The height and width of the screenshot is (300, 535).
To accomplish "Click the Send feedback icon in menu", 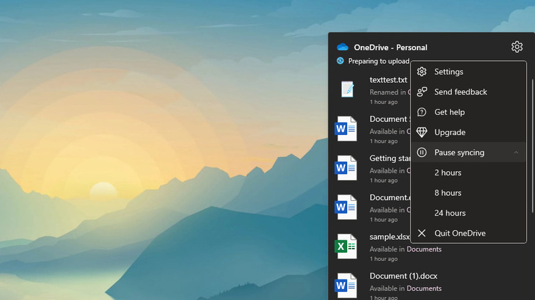I will point(422,92).
